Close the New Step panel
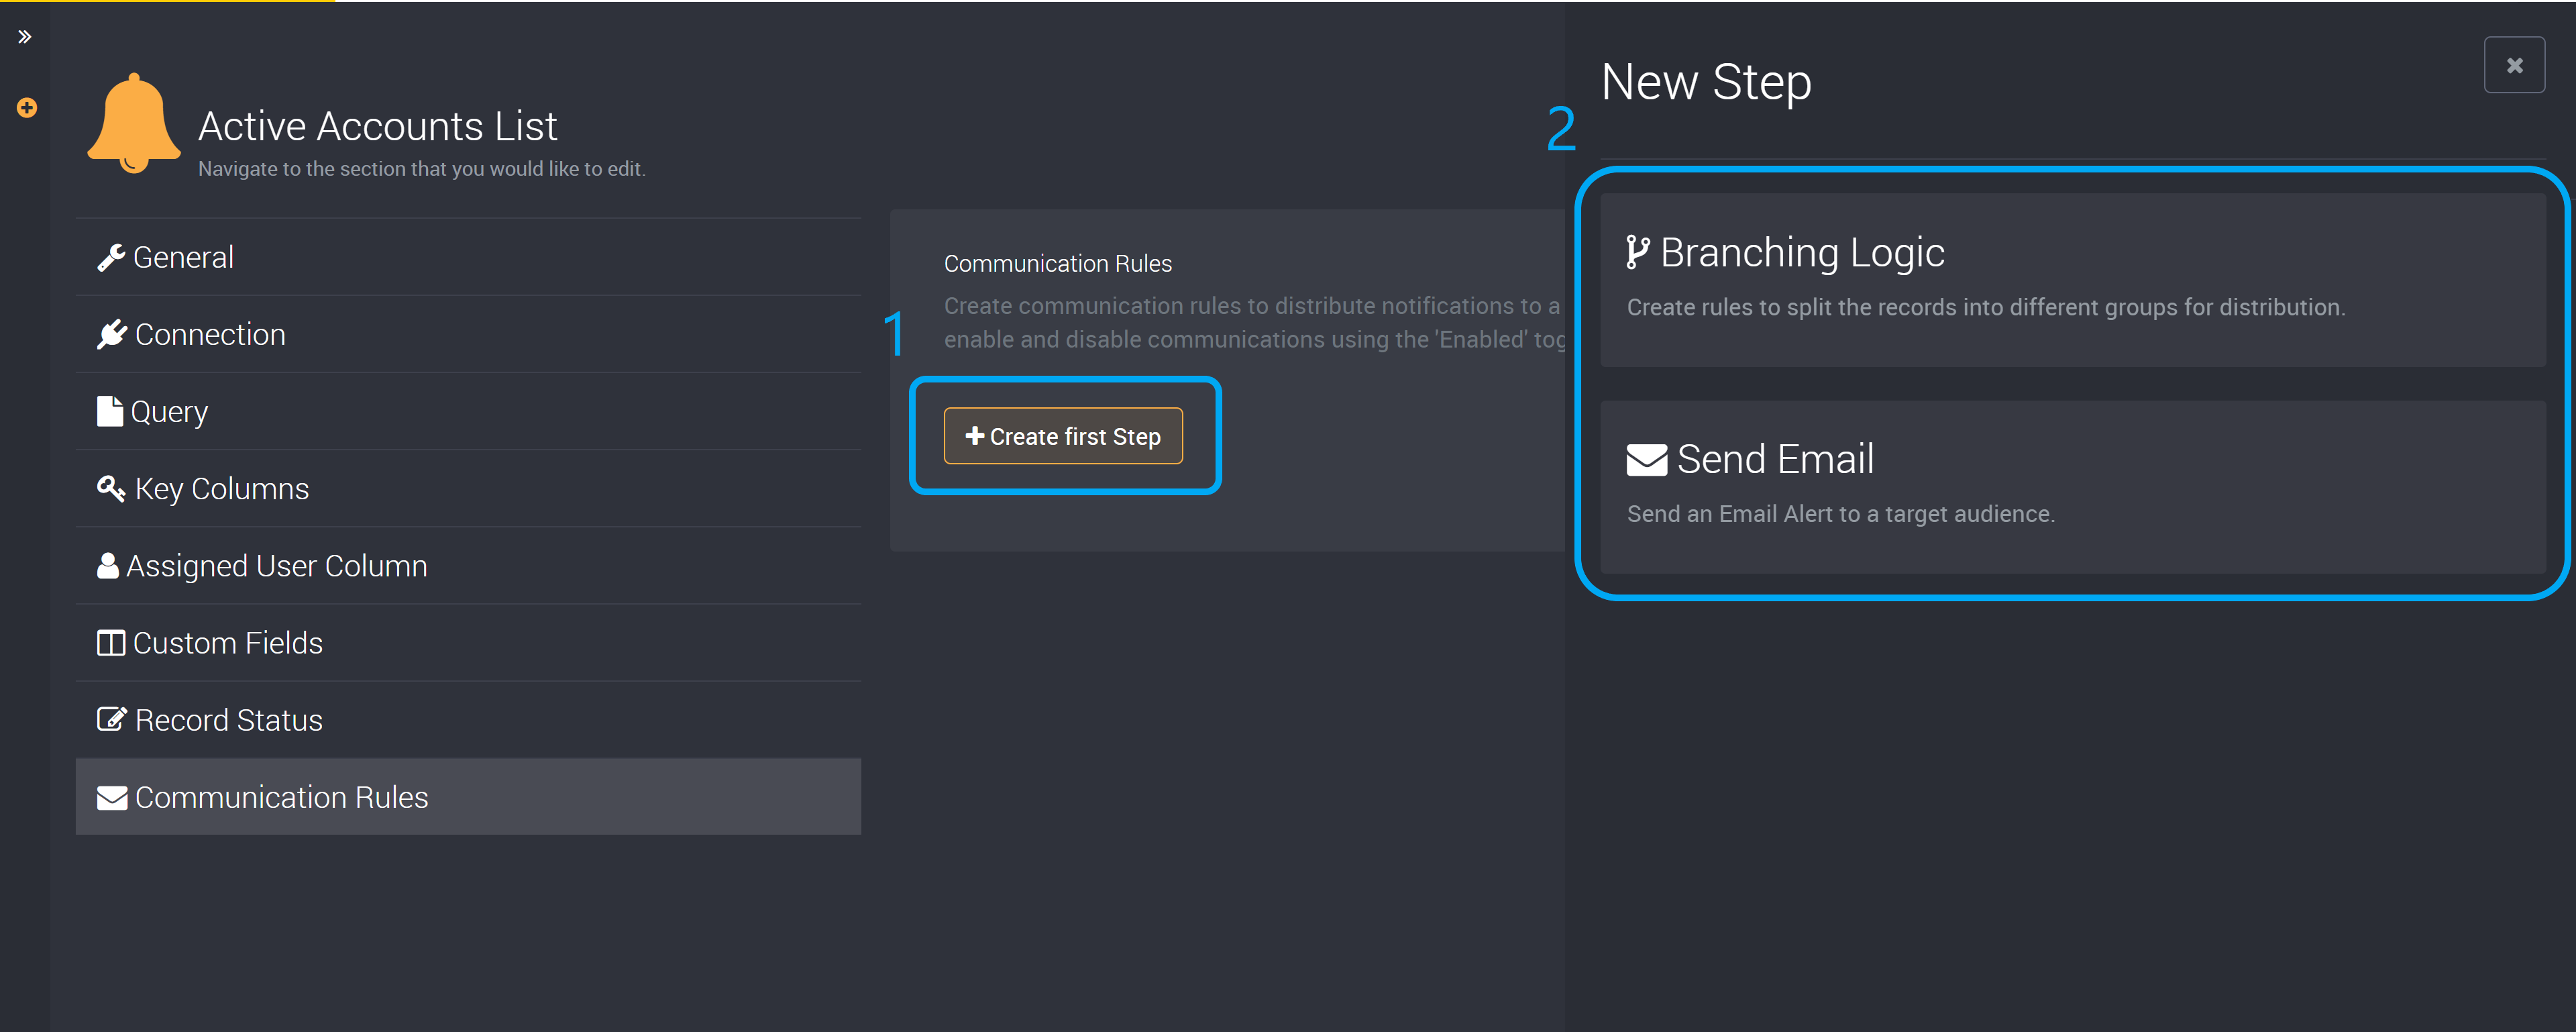2576x1032 pixels. click(x=2514, y=65)
